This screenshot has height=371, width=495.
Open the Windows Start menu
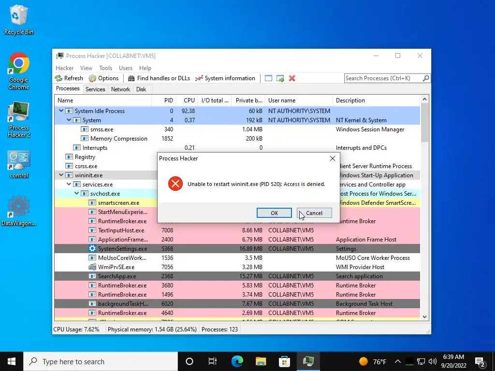click(x=12, y=361)
